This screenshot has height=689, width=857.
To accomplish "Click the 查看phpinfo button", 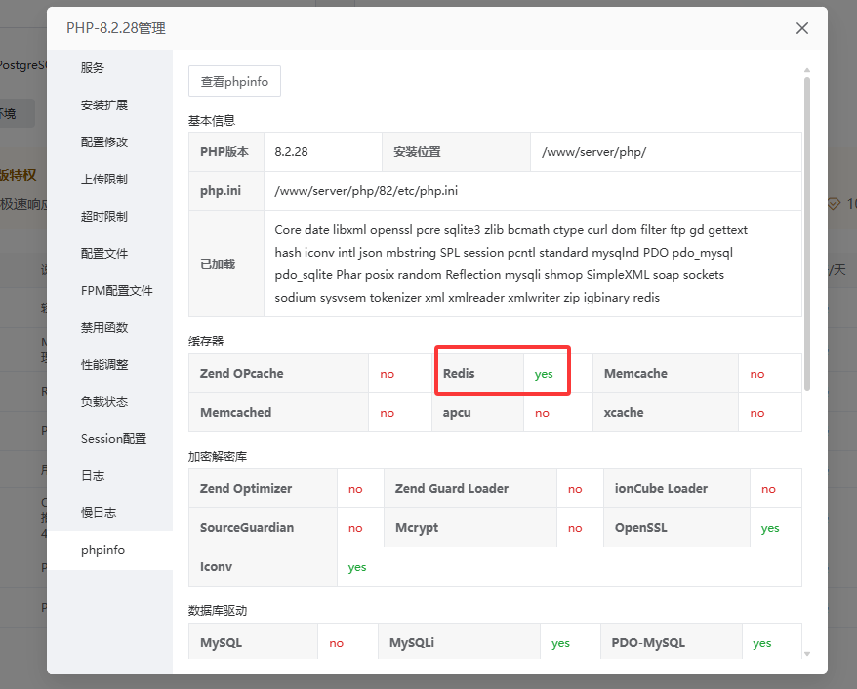I will (x=234, y=81).
